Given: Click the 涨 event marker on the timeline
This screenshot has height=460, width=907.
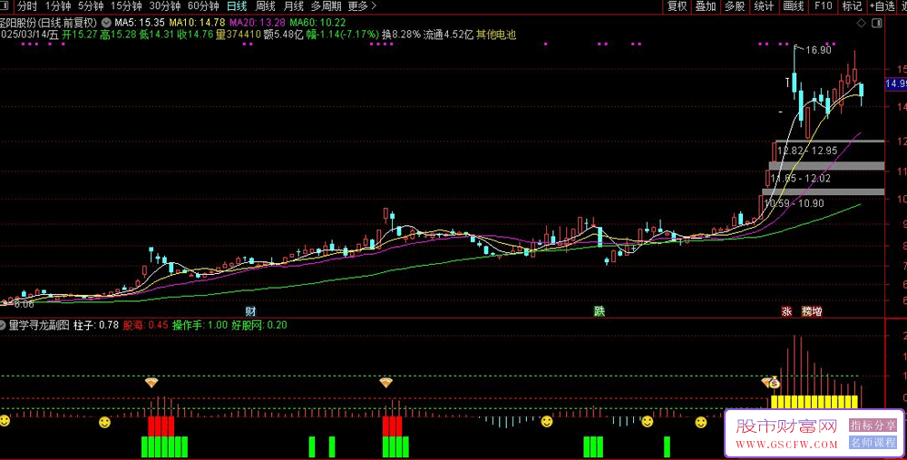Looking at the screenshot, I should click(x=786, y=311).
